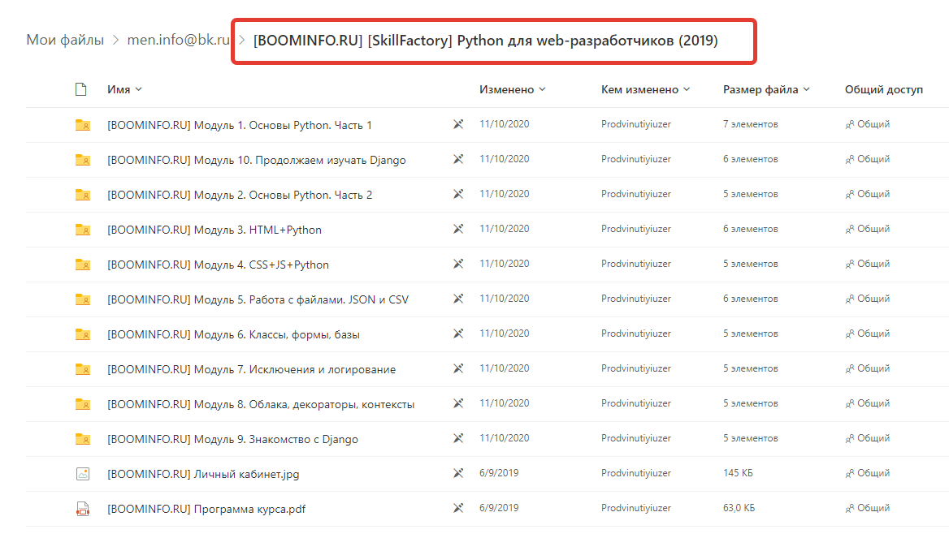The height and width of the screenshot is (538, 949).
Task: Open folder Модуль 8. Облака, декораторы, контексты
Action: click(x=261, y=404)
